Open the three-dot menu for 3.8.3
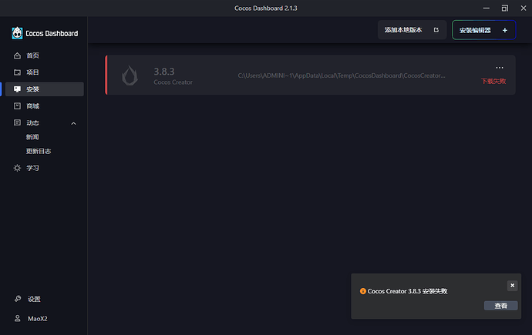The width and height of the screenshot is (532, 335). (x=500, y=68)
